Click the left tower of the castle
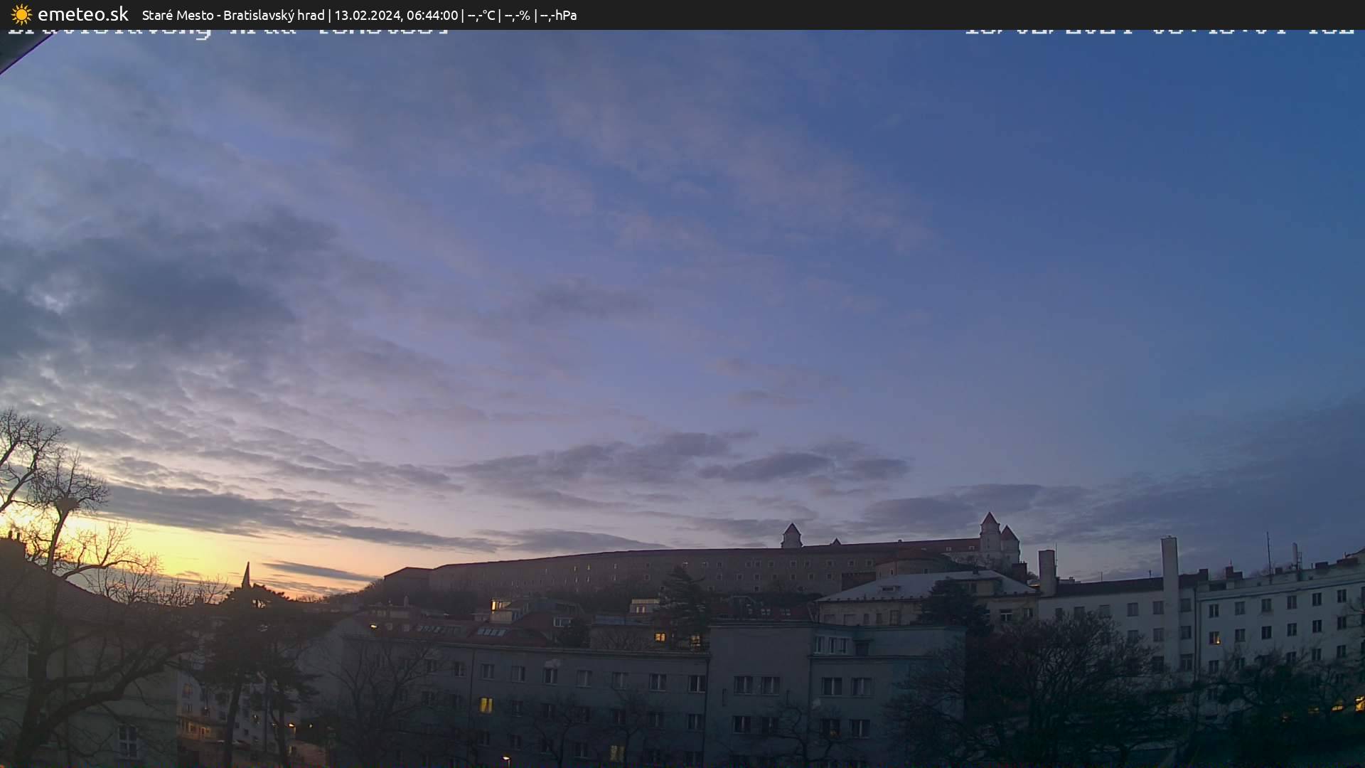This screenshot has height=768, width=1365. pos(791,536)
